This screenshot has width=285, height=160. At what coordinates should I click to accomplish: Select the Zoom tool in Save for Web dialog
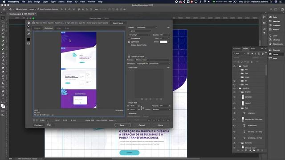point(28,30)
